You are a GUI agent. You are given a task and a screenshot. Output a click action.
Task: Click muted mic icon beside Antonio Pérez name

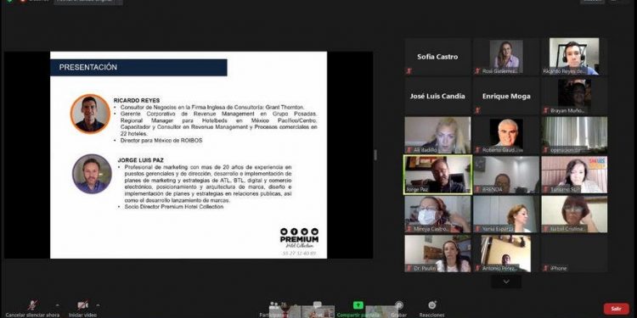[477, 268]
